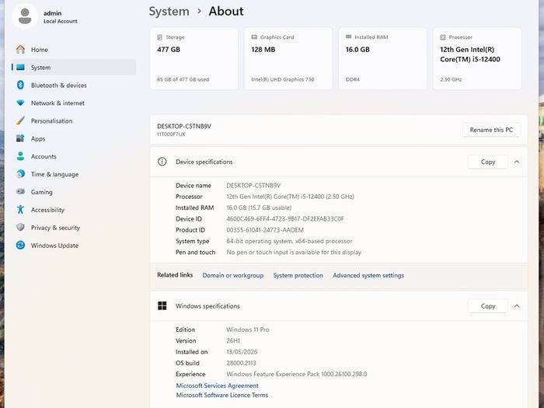The height and width of the screenshot is (408, 544).
Task: Open Accessibility settings
Action: point(74,210)
